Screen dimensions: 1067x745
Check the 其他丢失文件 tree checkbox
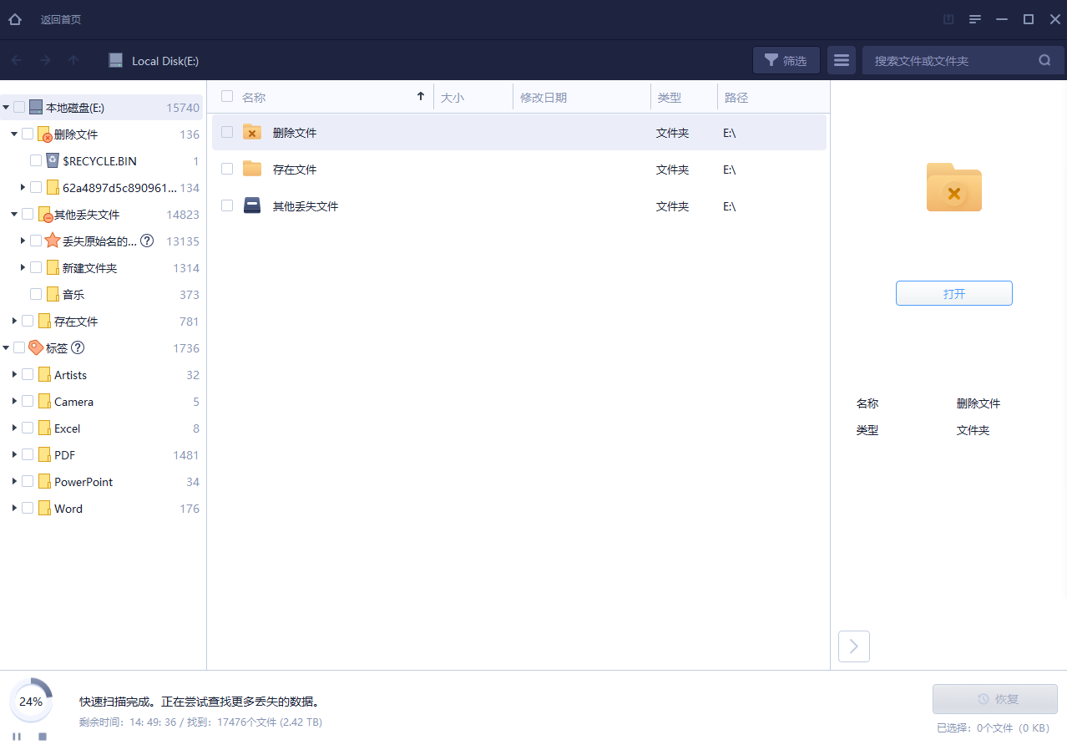pos(28,214)
